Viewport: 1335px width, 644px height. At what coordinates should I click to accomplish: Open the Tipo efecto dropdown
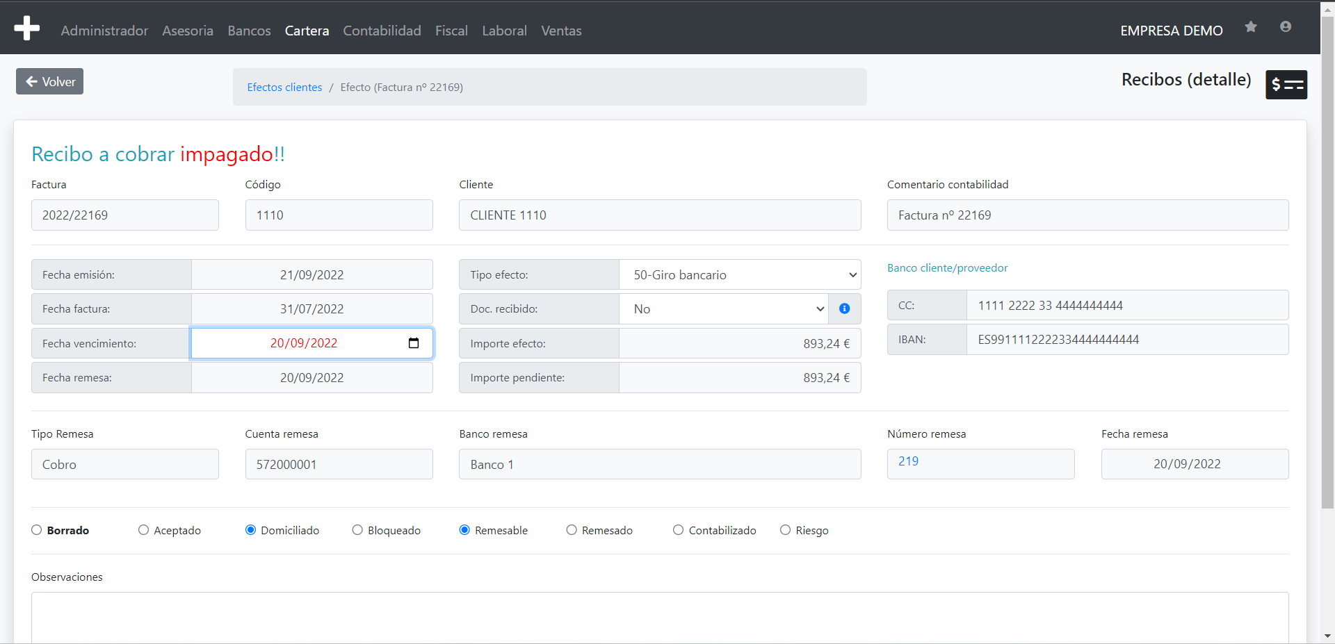pos(740,274)
